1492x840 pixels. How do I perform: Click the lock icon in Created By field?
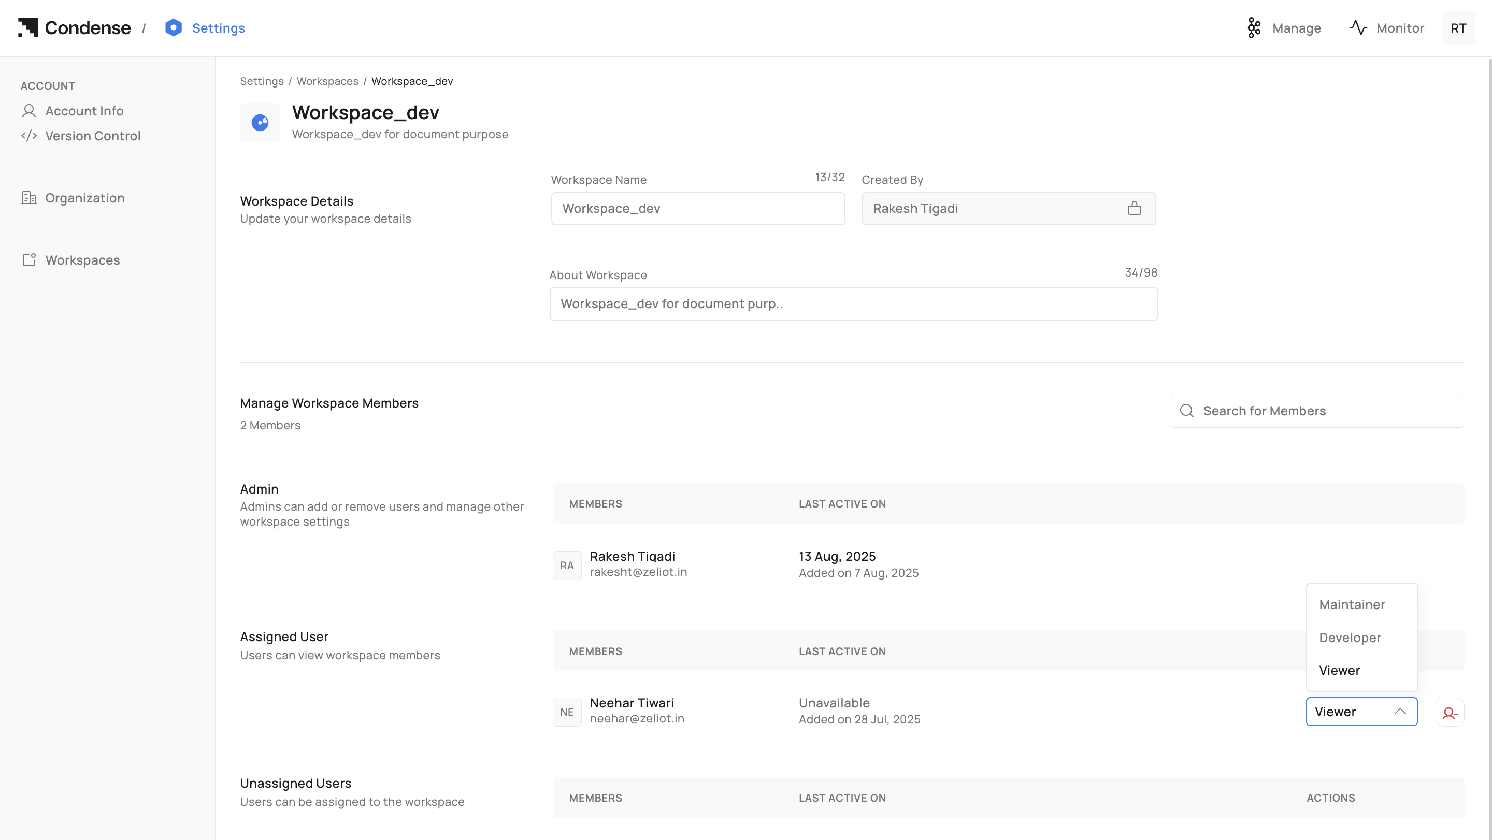click(1134, 208)
